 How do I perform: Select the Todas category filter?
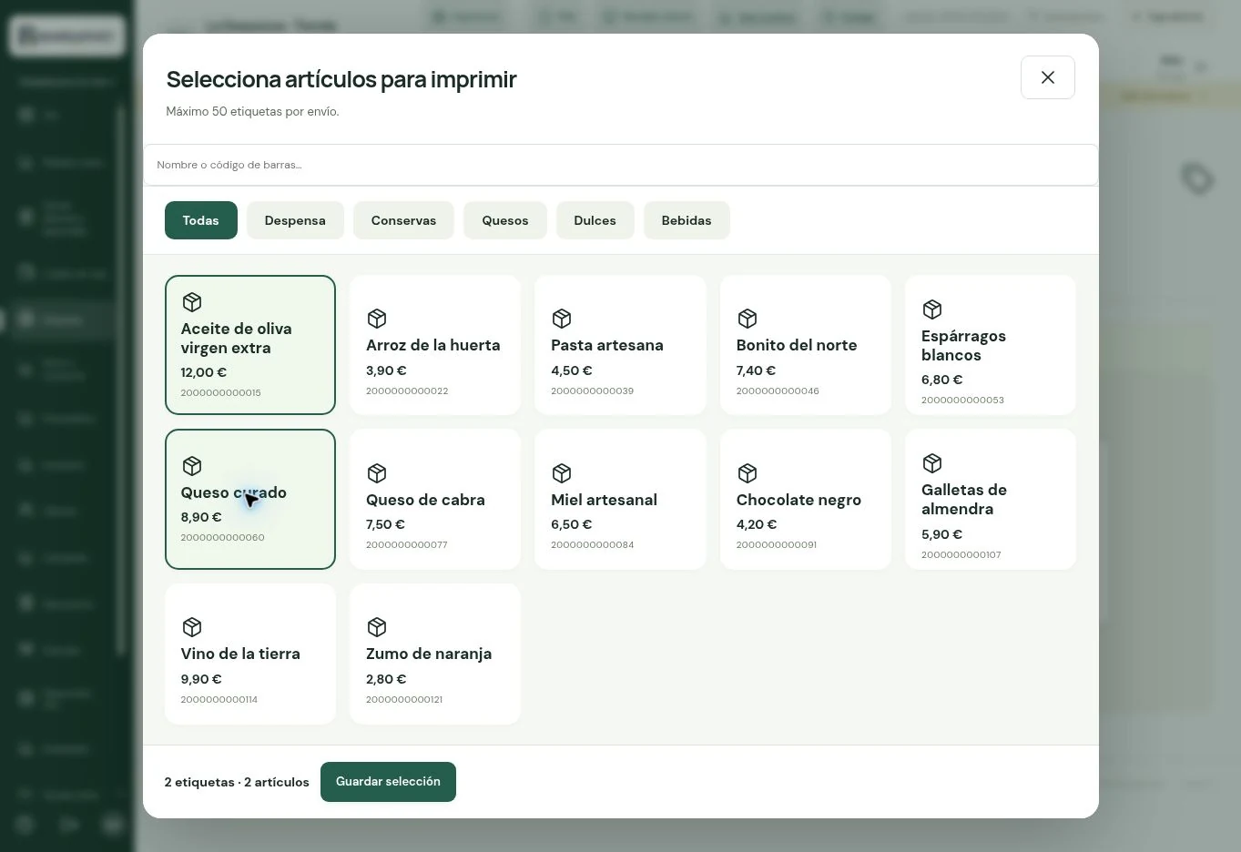click(x=200, y=220)
